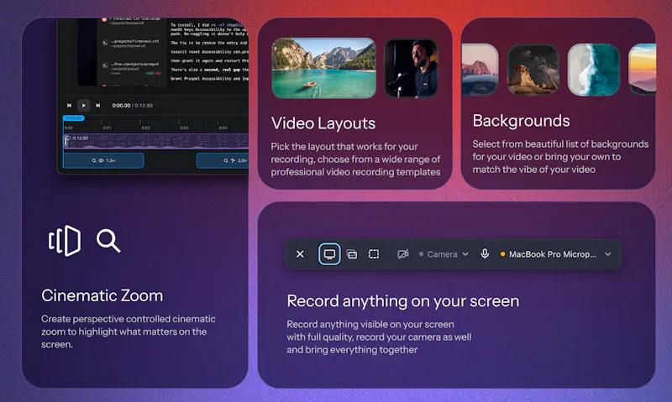Click the Backgrounds heading
Image resolution: width=672 pixels, height=402 pixels.
tap(521, 121)
